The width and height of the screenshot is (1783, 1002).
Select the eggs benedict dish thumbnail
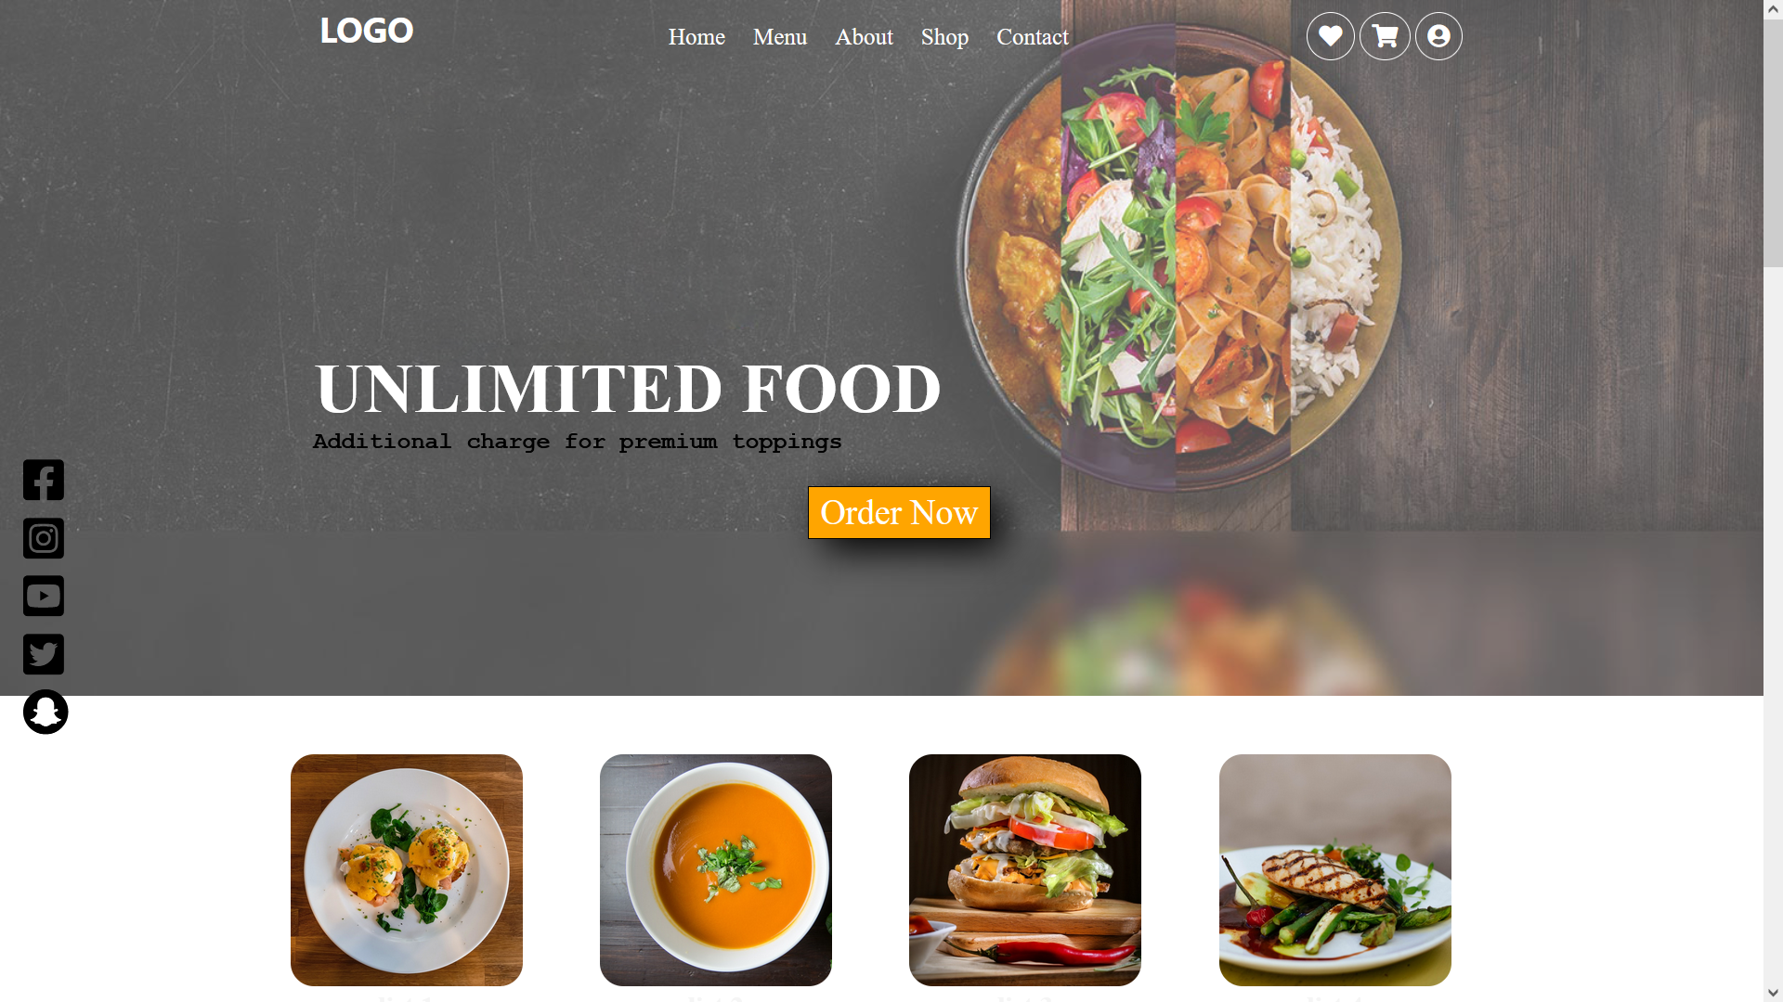[407, 870]
